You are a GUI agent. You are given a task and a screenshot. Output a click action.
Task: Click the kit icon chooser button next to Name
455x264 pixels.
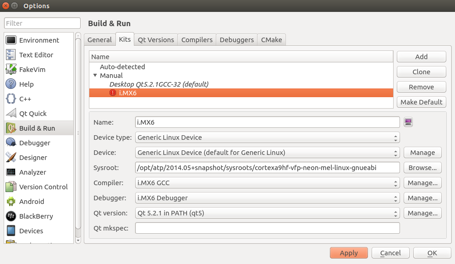point(408,122)
